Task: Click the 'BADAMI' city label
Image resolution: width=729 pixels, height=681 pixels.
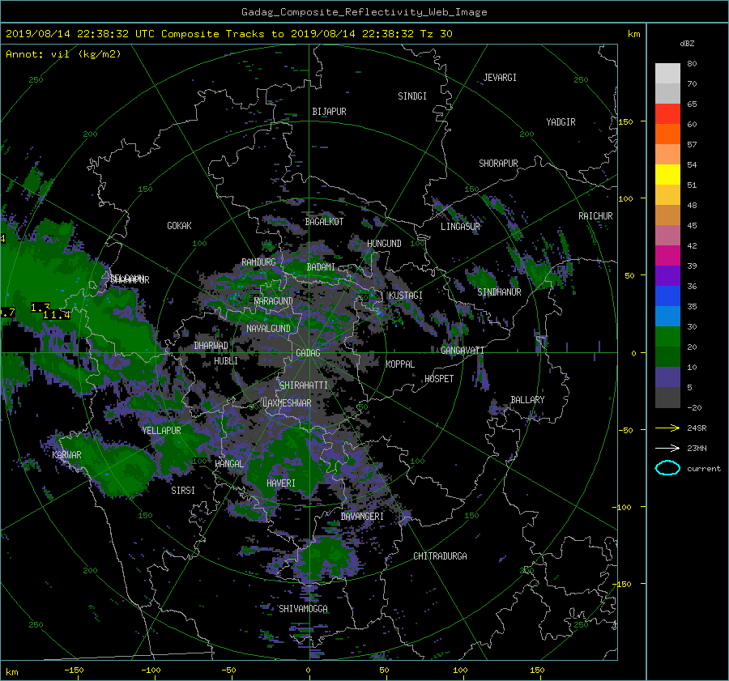Action: click(321, 267)
